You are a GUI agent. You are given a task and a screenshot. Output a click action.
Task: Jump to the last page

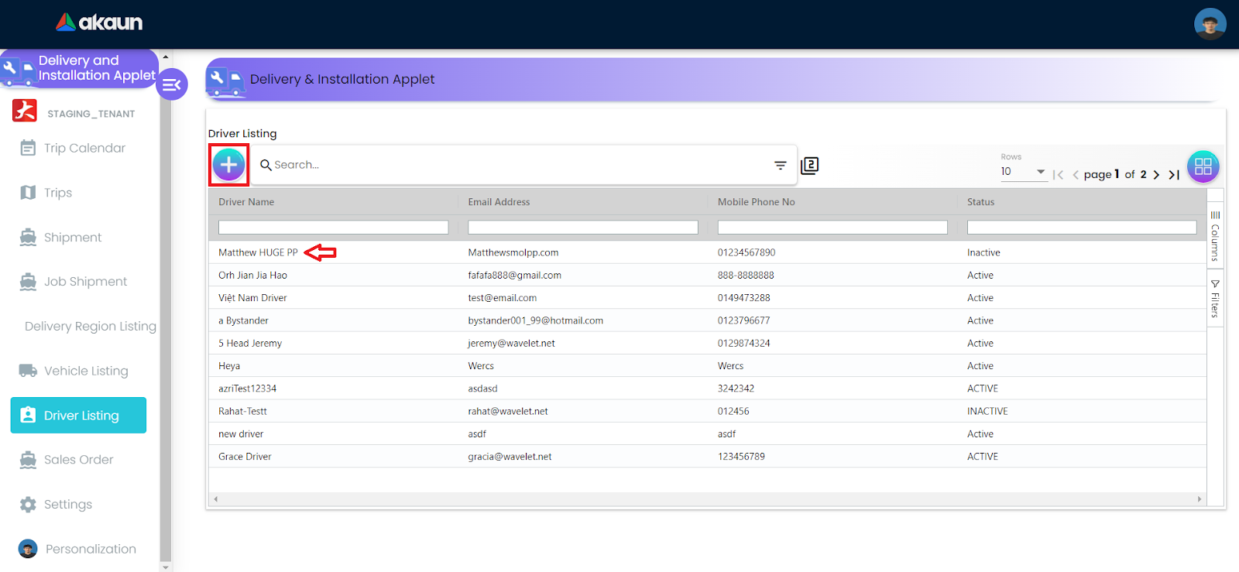pyautogui.click(x=1174, y=175)
